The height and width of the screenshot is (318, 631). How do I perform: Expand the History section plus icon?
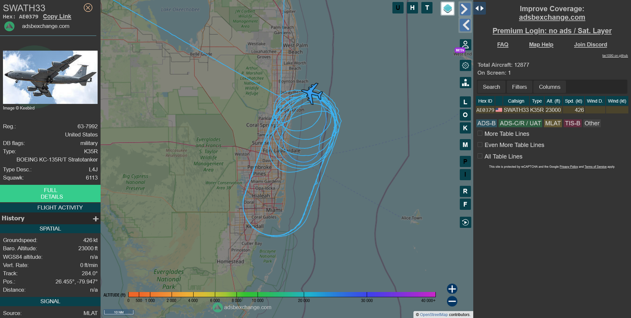pos(96,219)
